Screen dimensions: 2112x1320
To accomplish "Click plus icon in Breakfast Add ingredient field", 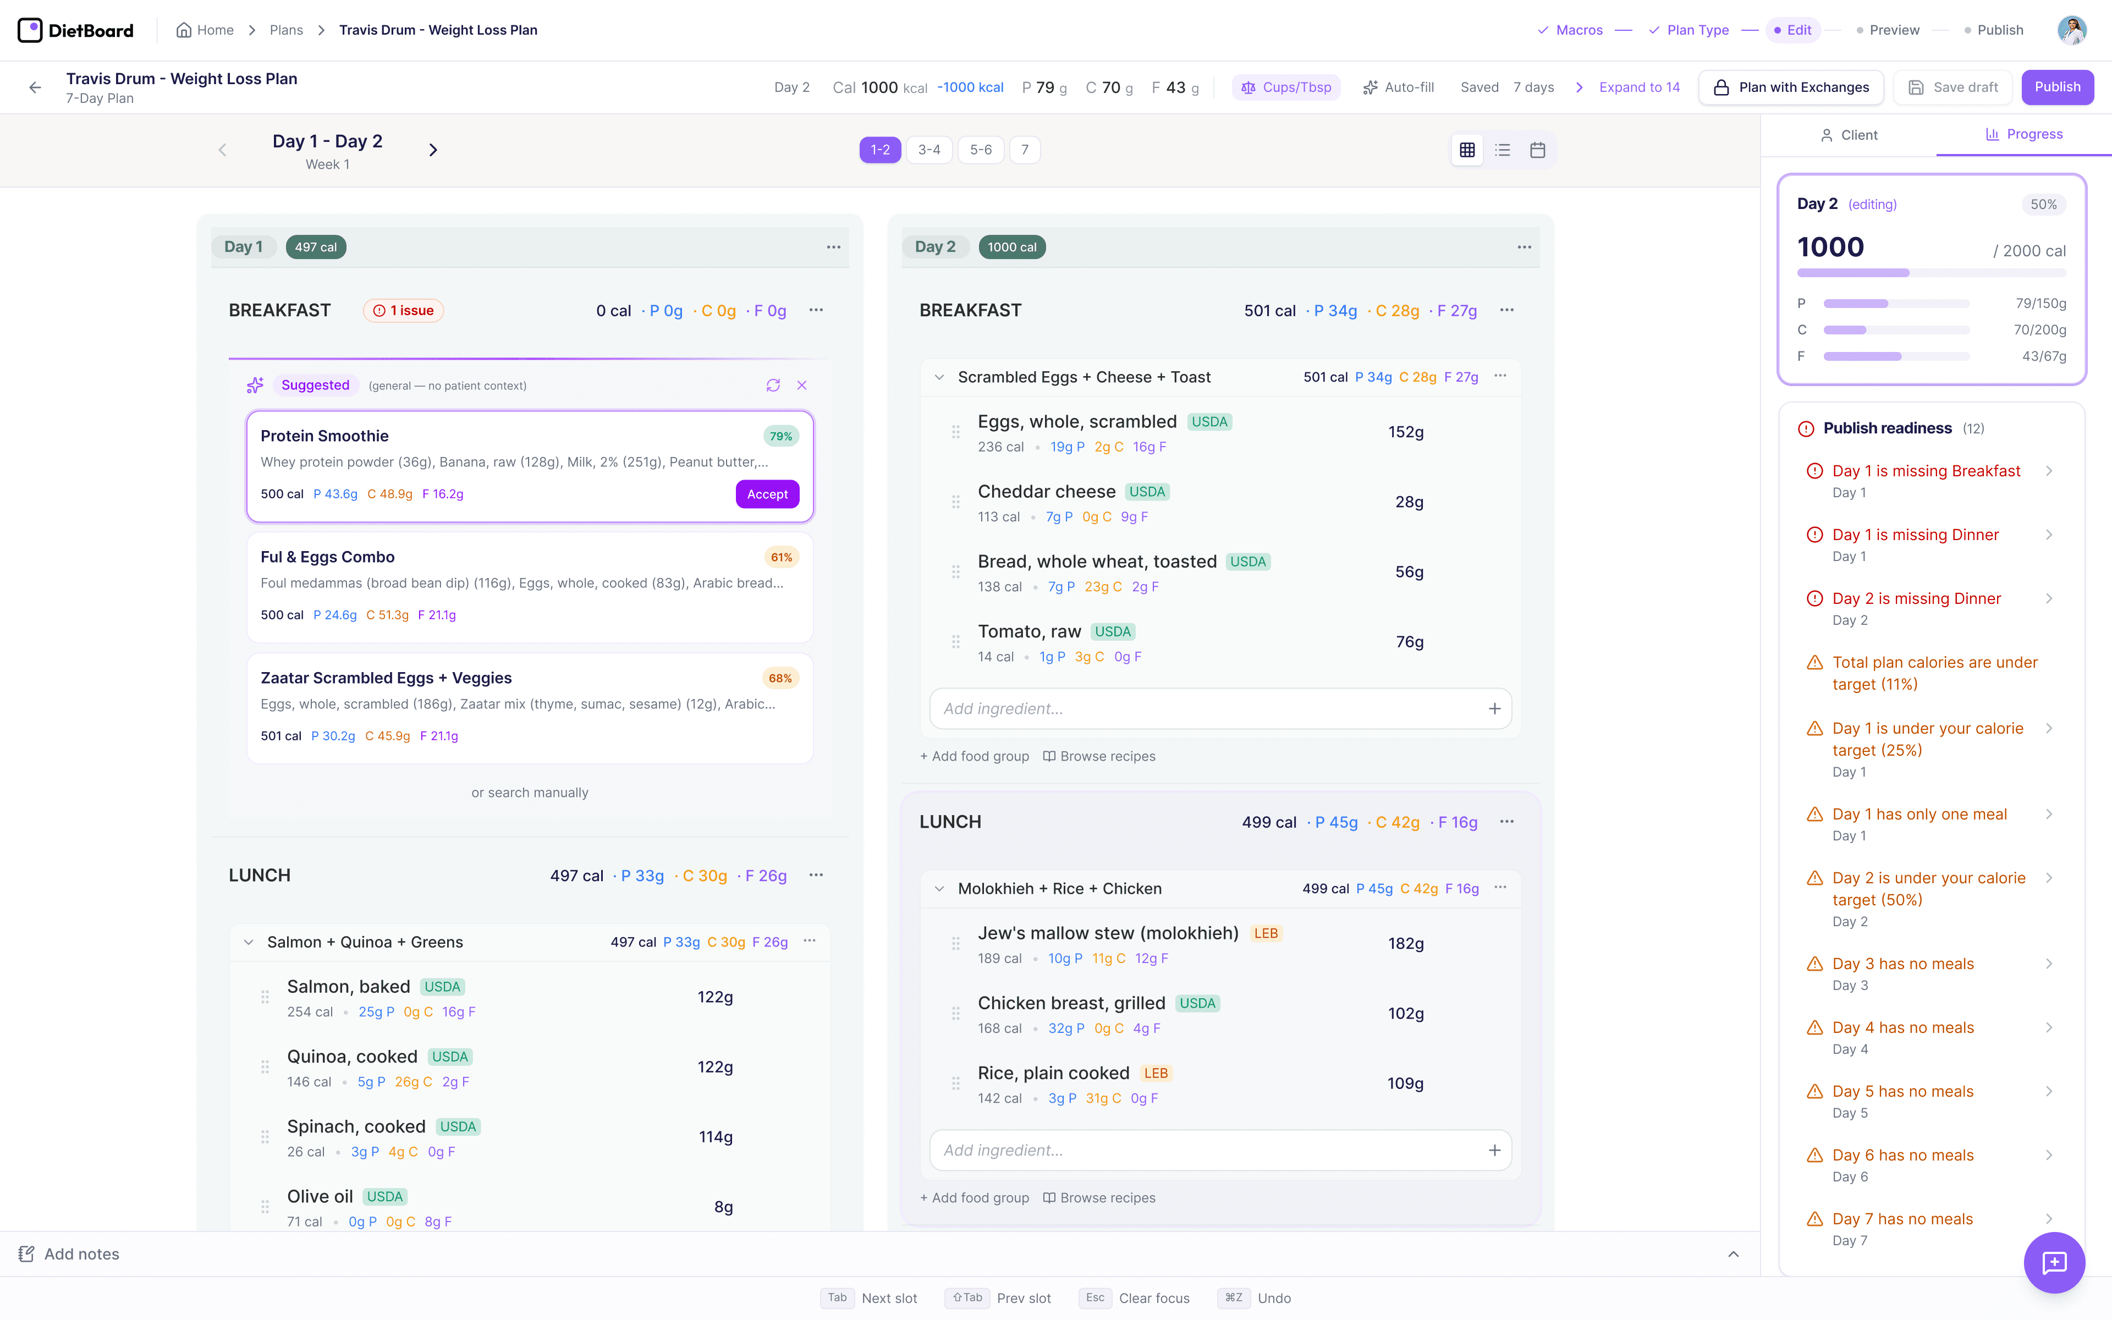I will tap(1494, 709).
